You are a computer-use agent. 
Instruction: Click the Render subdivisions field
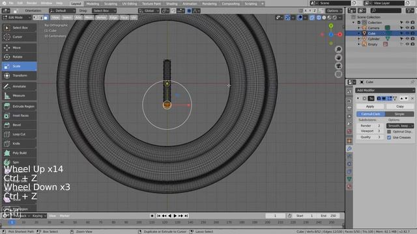pyautogui.click(x=370, y=125)
